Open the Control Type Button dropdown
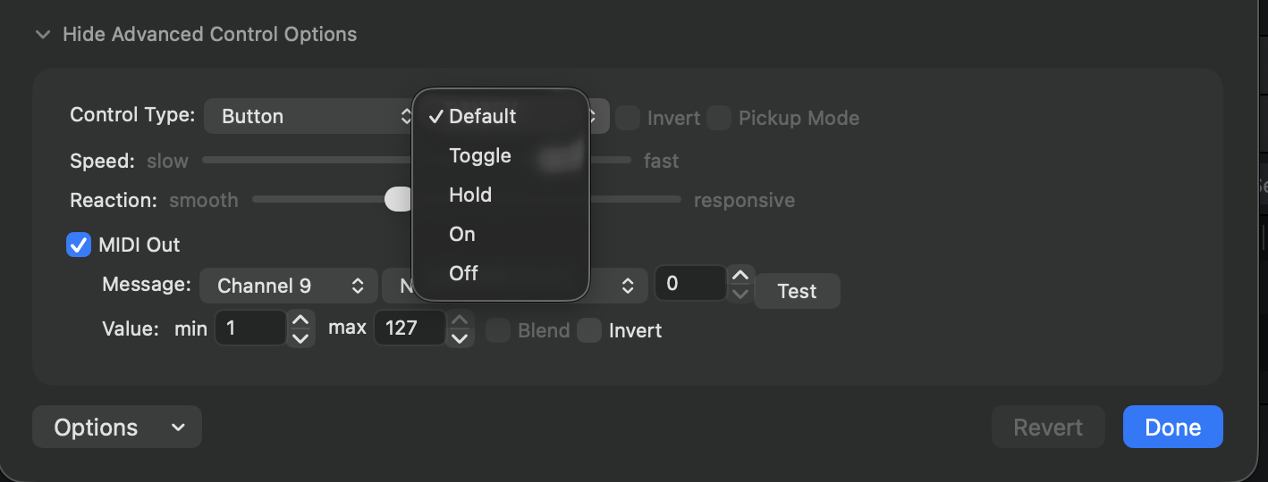Viewport: 1268px width, 482px height. click(309, 116)
